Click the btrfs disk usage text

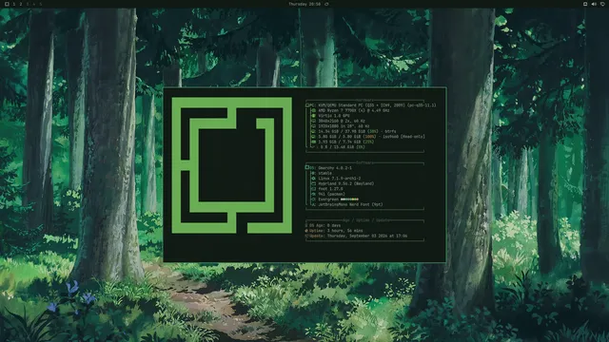(357, 131)
